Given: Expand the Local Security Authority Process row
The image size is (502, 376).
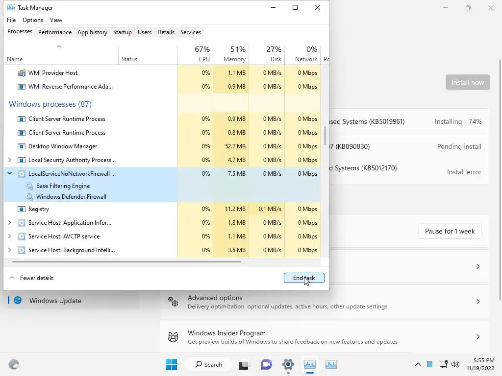Looking at the screenshot, I should pyautogui.click(x=10, y=160).
